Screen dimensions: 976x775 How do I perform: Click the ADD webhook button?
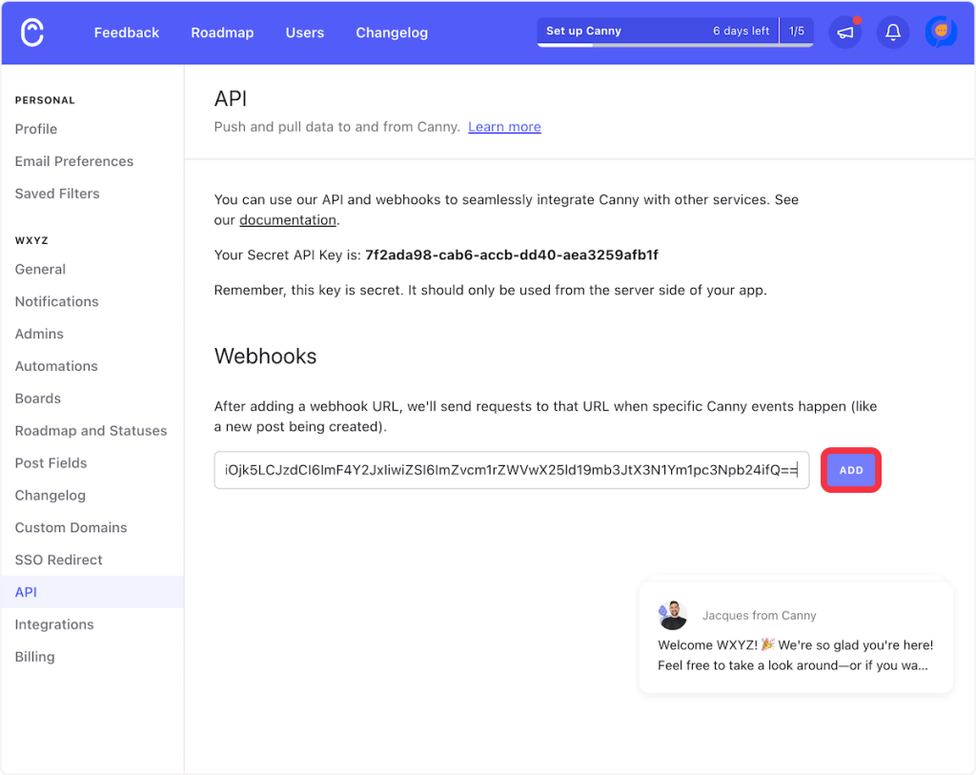pyautogui.click(x=850, y=470)
